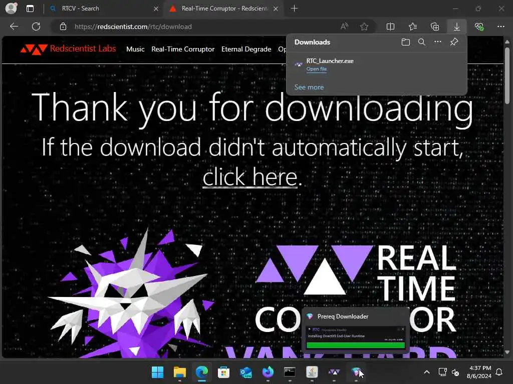This screenshot has height=384, width=513.
Task: Open the Java app taskbar icon
Action: pyautogui.click(x=312, y=372)
